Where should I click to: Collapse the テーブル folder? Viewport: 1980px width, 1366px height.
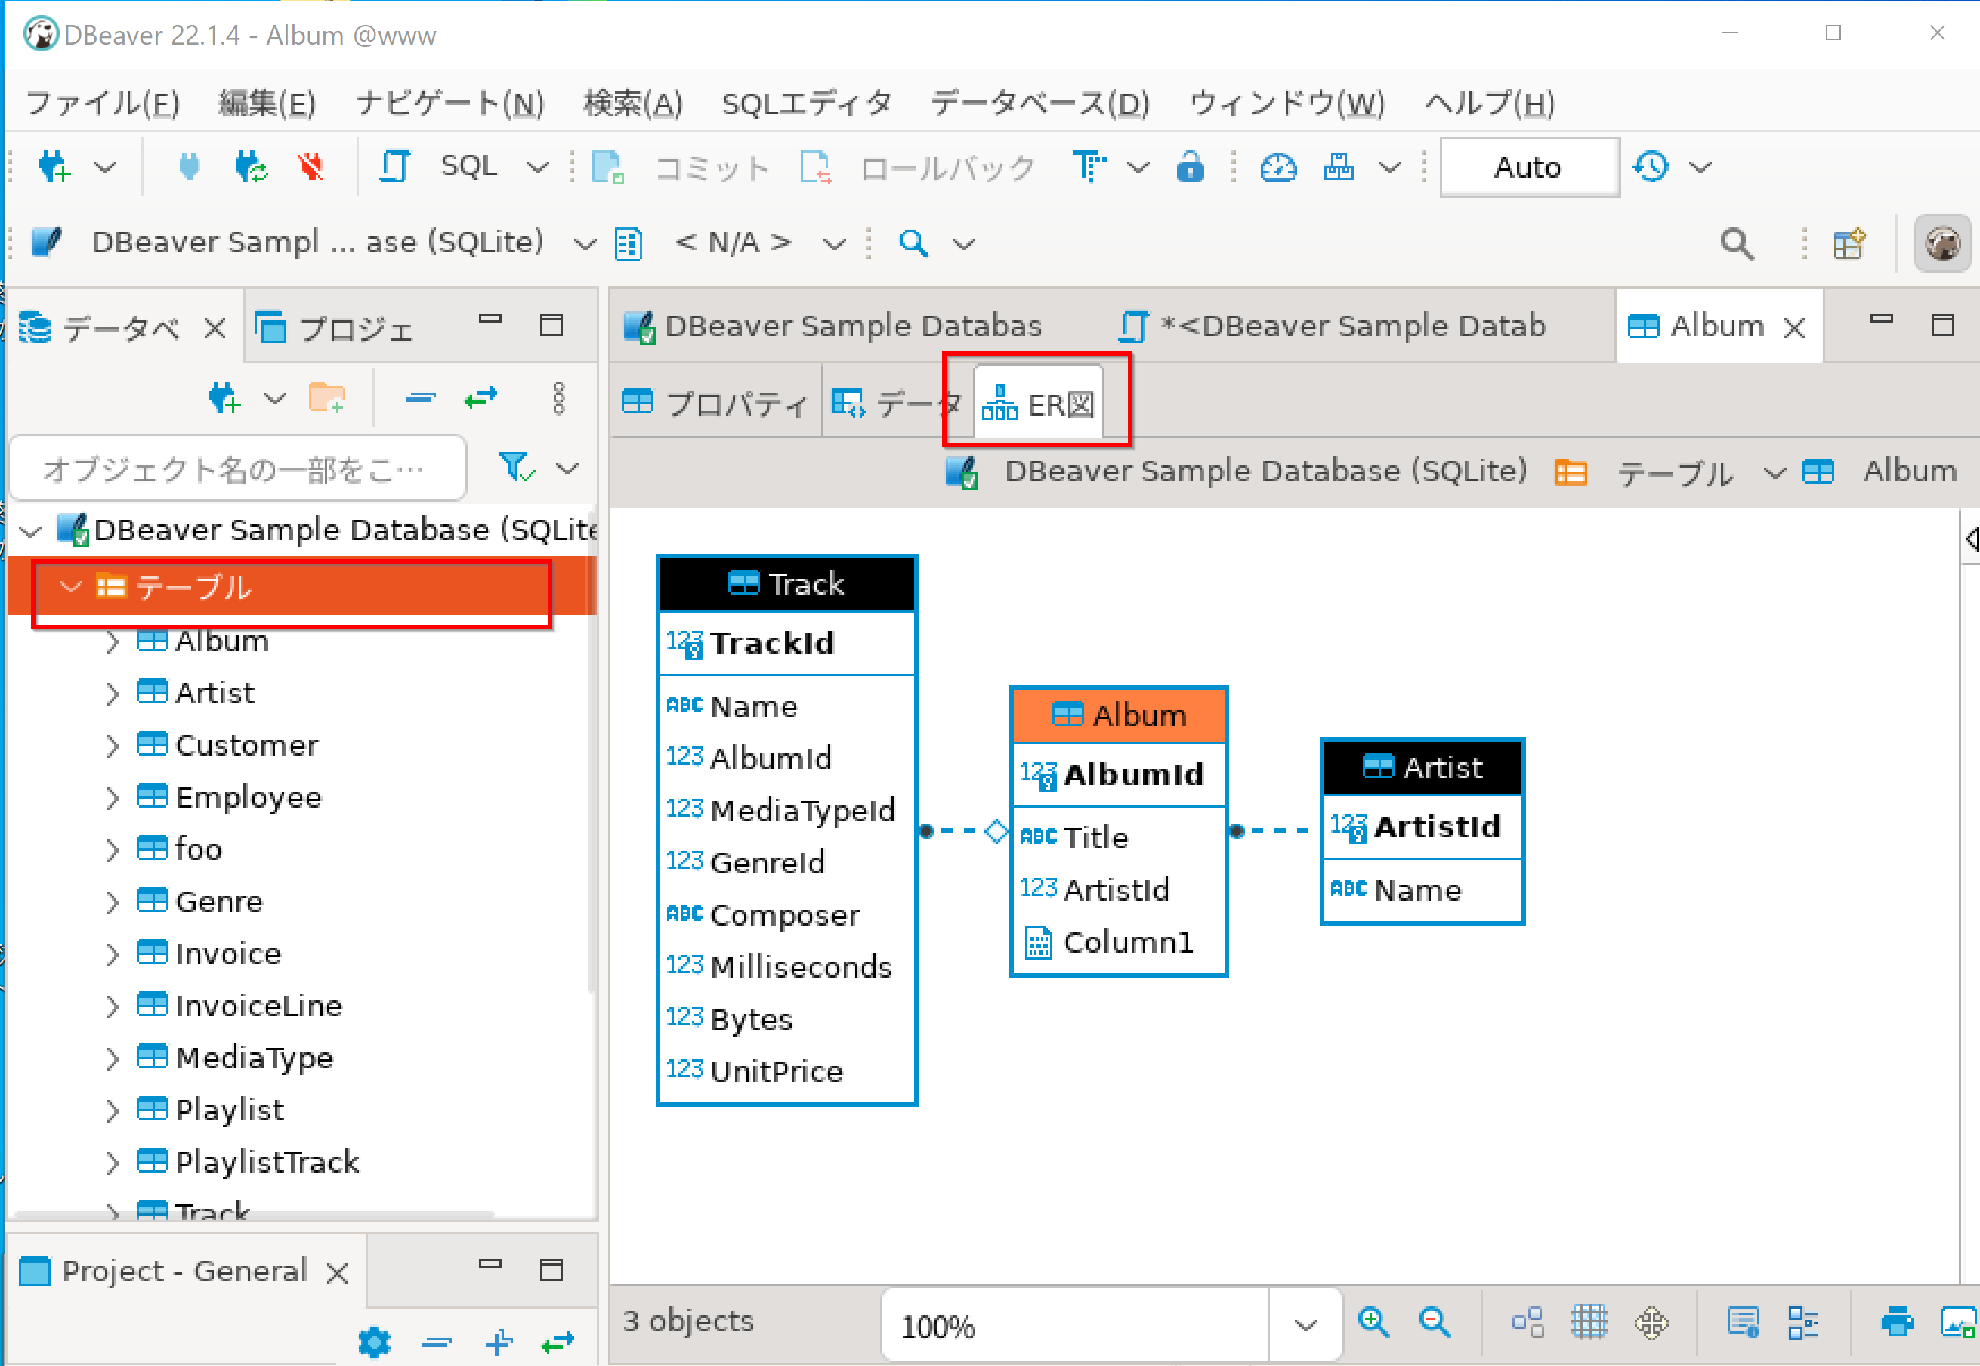(x=70, y=587)
